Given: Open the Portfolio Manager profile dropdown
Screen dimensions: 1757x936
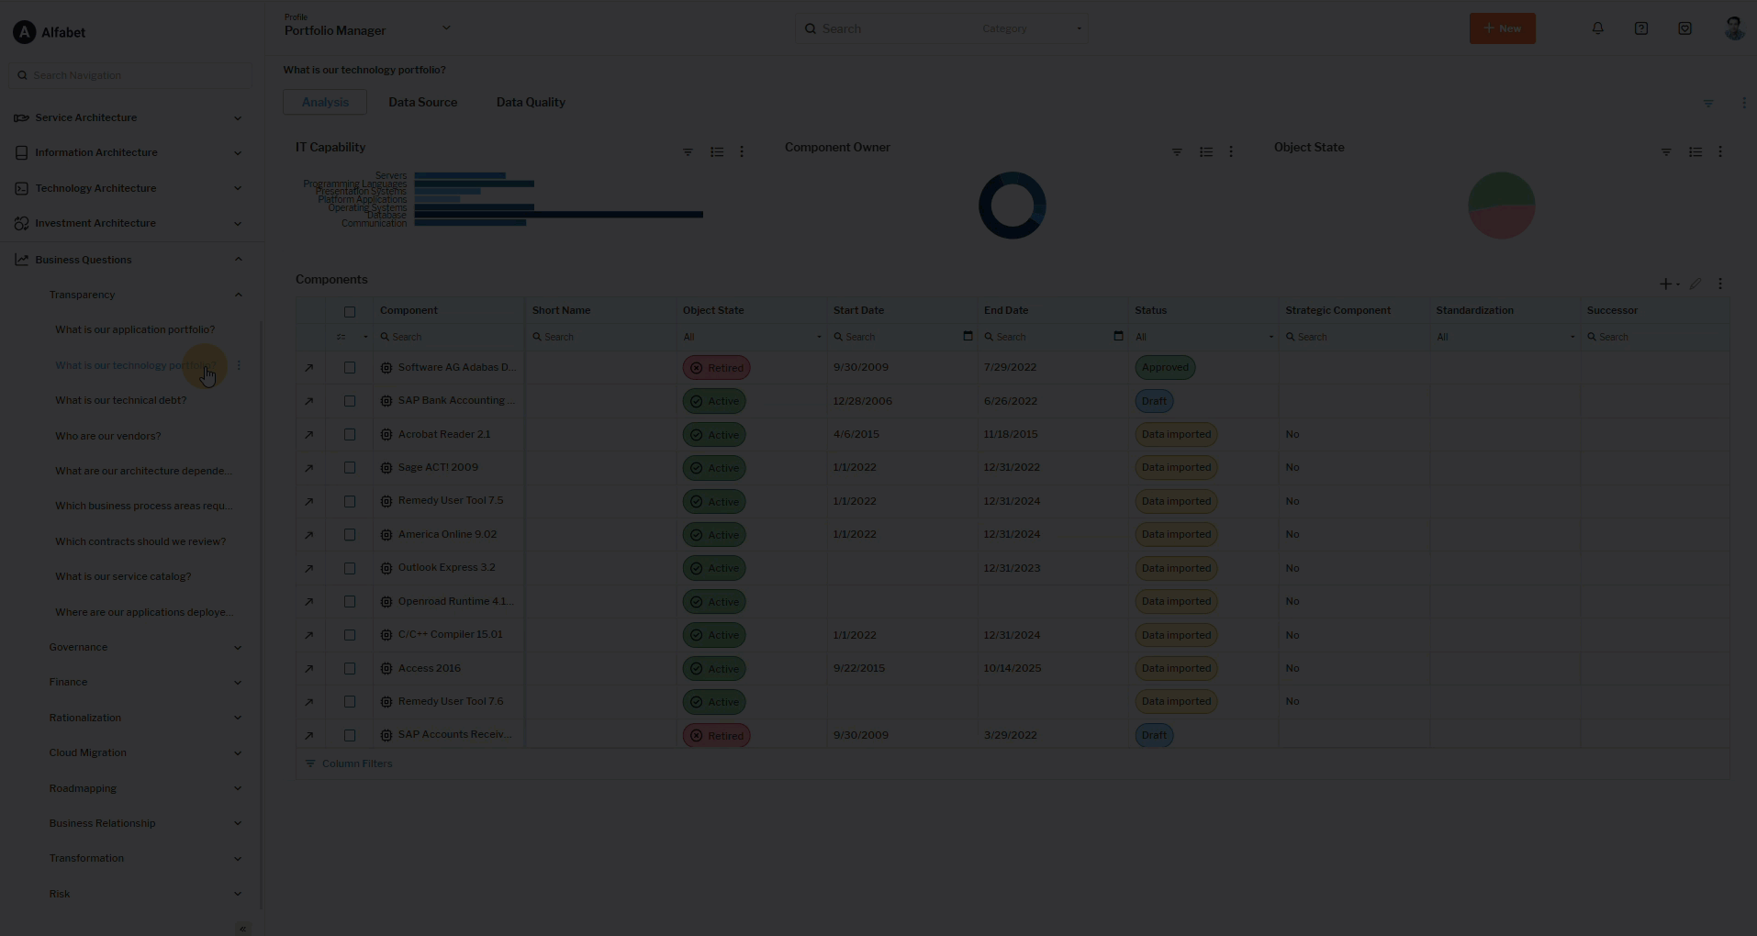Looking at the screenshot, I should click(x=446, y=28).
